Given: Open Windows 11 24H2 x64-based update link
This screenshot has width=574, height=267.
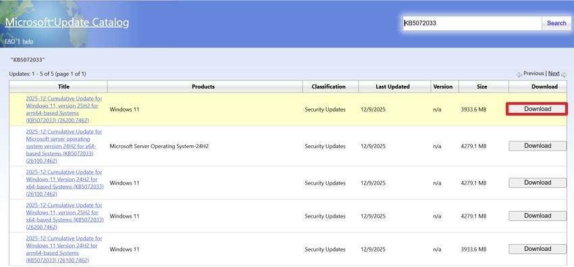Looking at the screenshot, I should click(x=65, y=183).
